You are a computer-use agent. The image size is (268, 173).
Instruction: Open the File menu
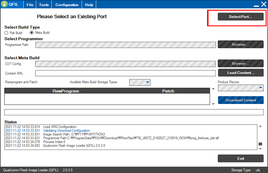point(30,5)
